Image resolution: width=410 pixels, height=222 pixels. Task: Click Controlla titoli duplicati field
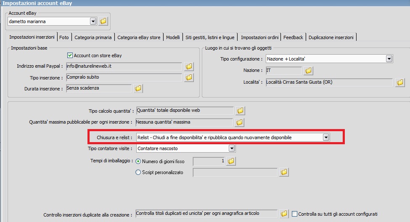click(206, 214)
